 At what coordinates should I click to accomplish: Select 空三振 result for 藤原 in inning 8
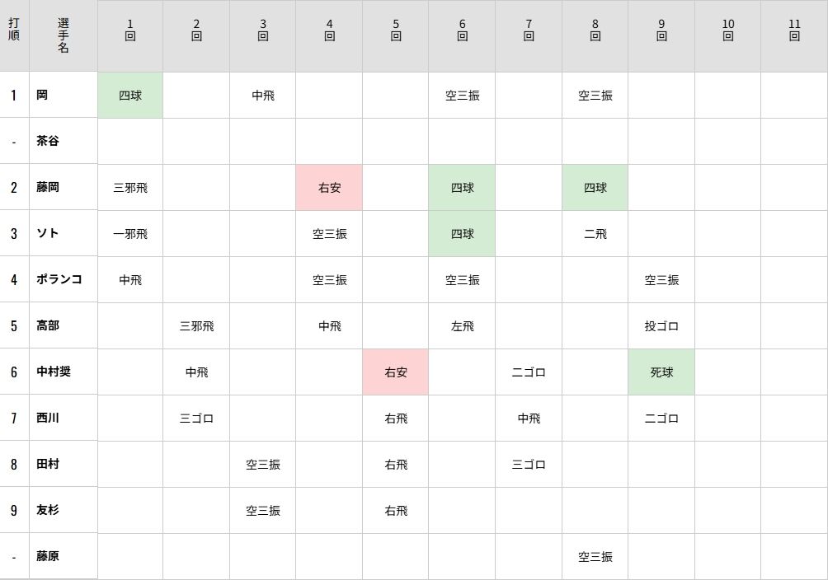pyautogui.click(x=595, y=557)
